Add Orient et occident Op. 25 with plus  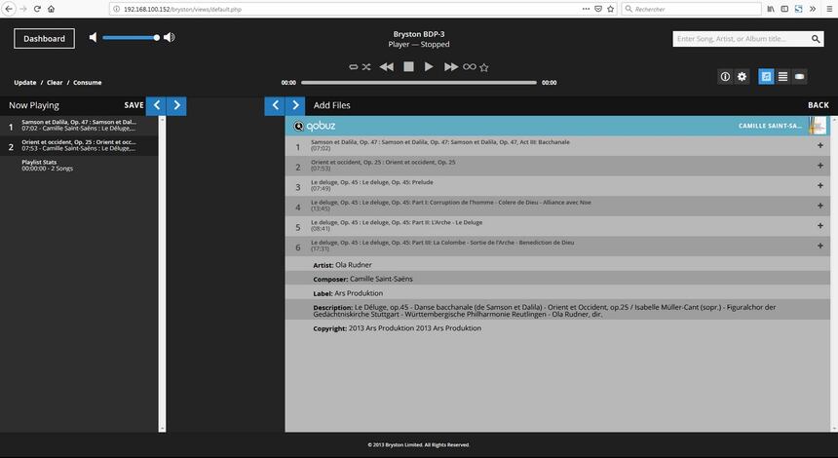coord(819,166)
